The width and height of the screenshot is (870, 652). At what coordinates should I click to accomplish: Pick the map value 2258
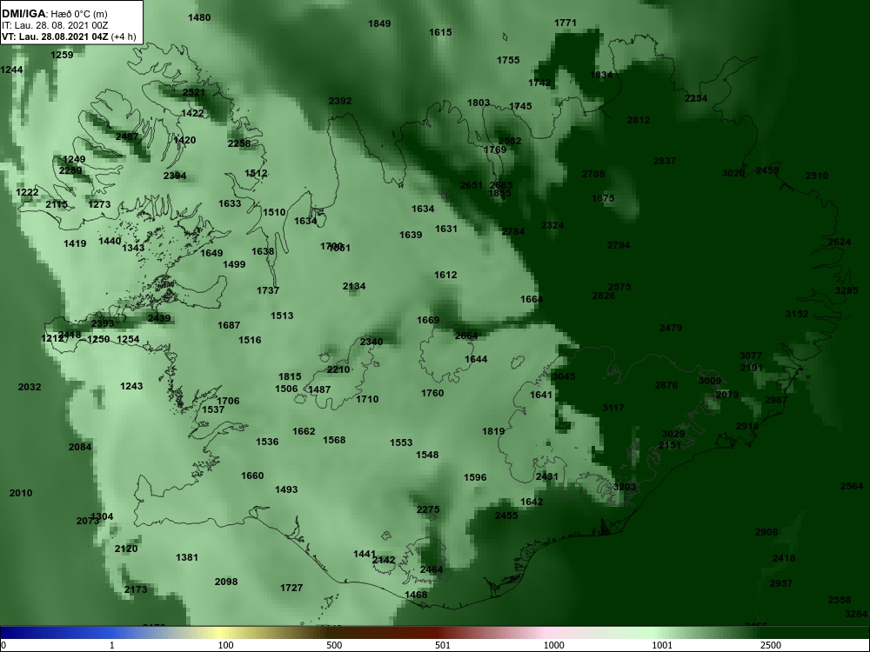pyautogui.click(x=239, y=143)
